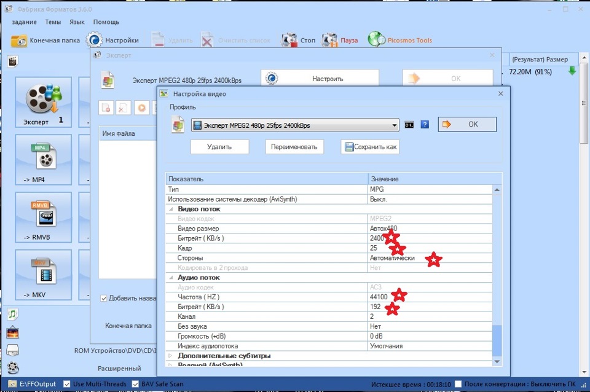
Task: Collapse the Видео поток section
Action: [x=171, y=209]
